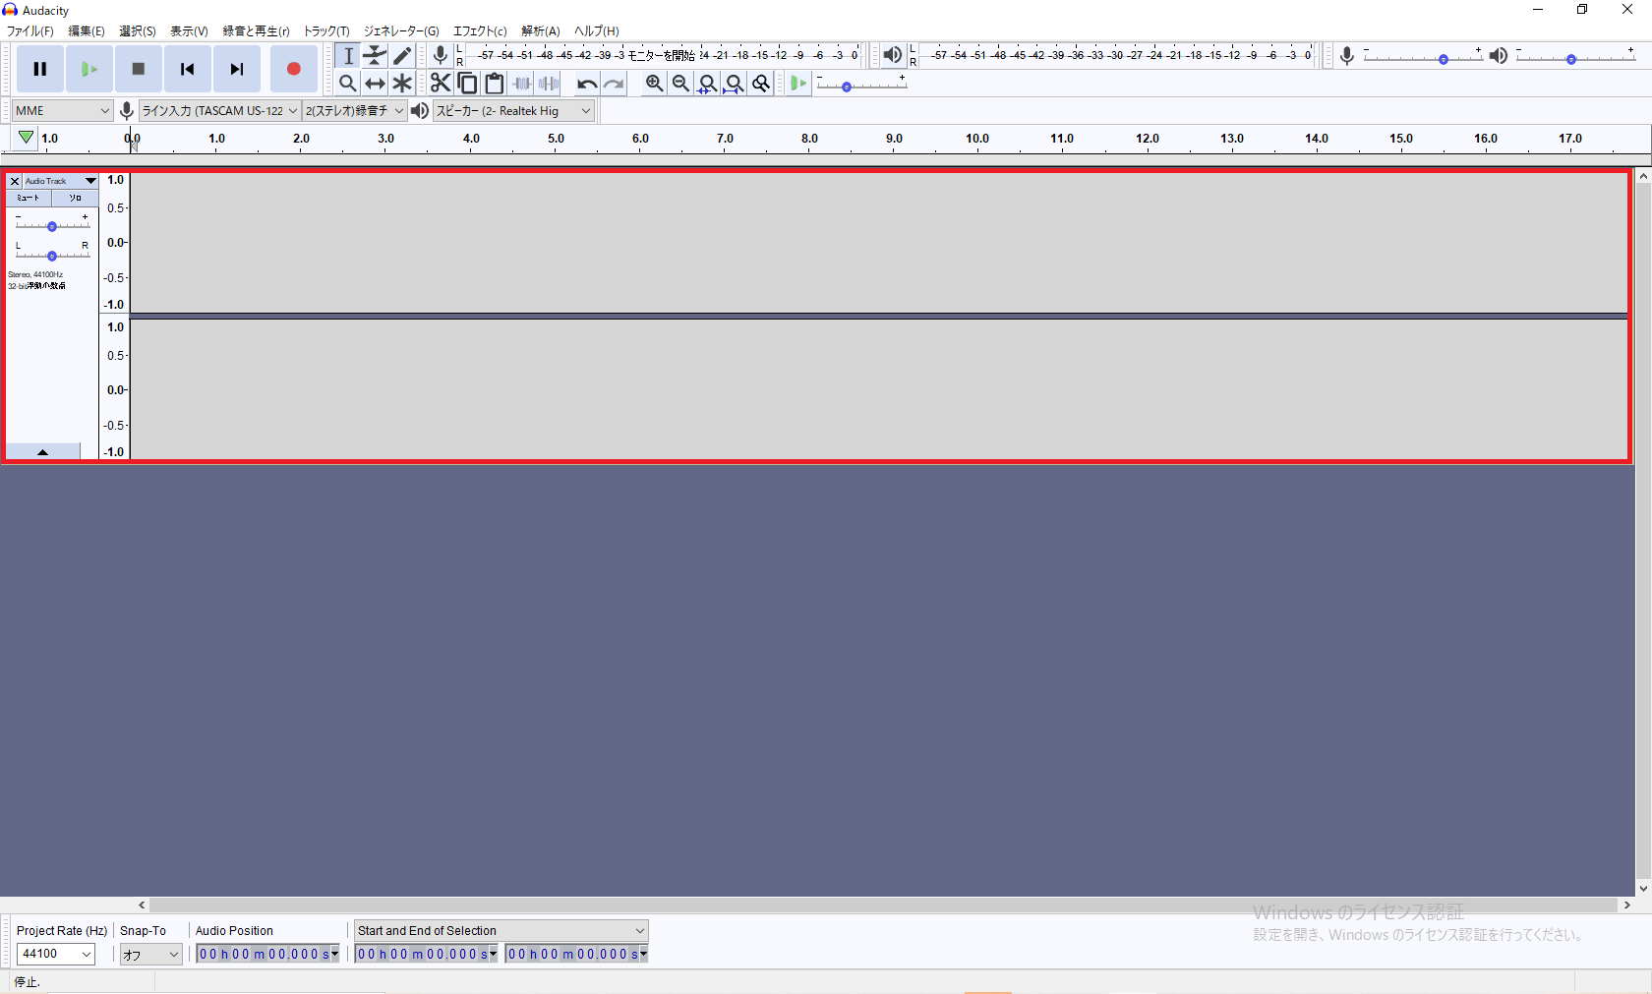This screenshot has height=994, width=1652.
Task: Click the red Record button
Action: coord(293,69)
